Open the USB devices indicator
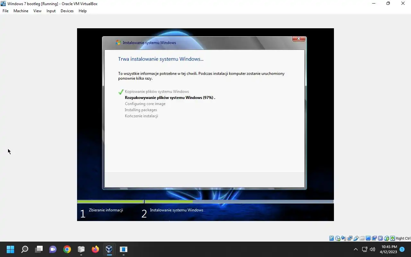The height and width of the screenshot is (257, 411). tap(356, 238)
